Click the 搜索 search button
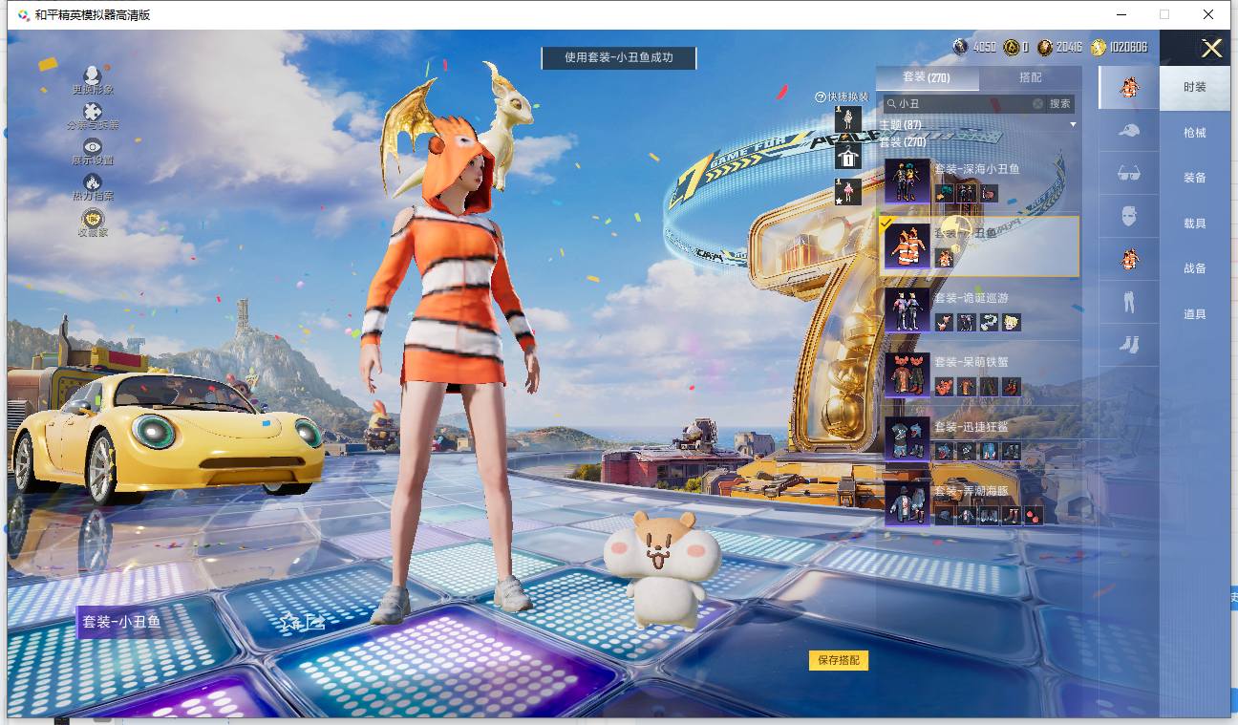Viewport: 1238px width, 725px height. point(1060,103)
